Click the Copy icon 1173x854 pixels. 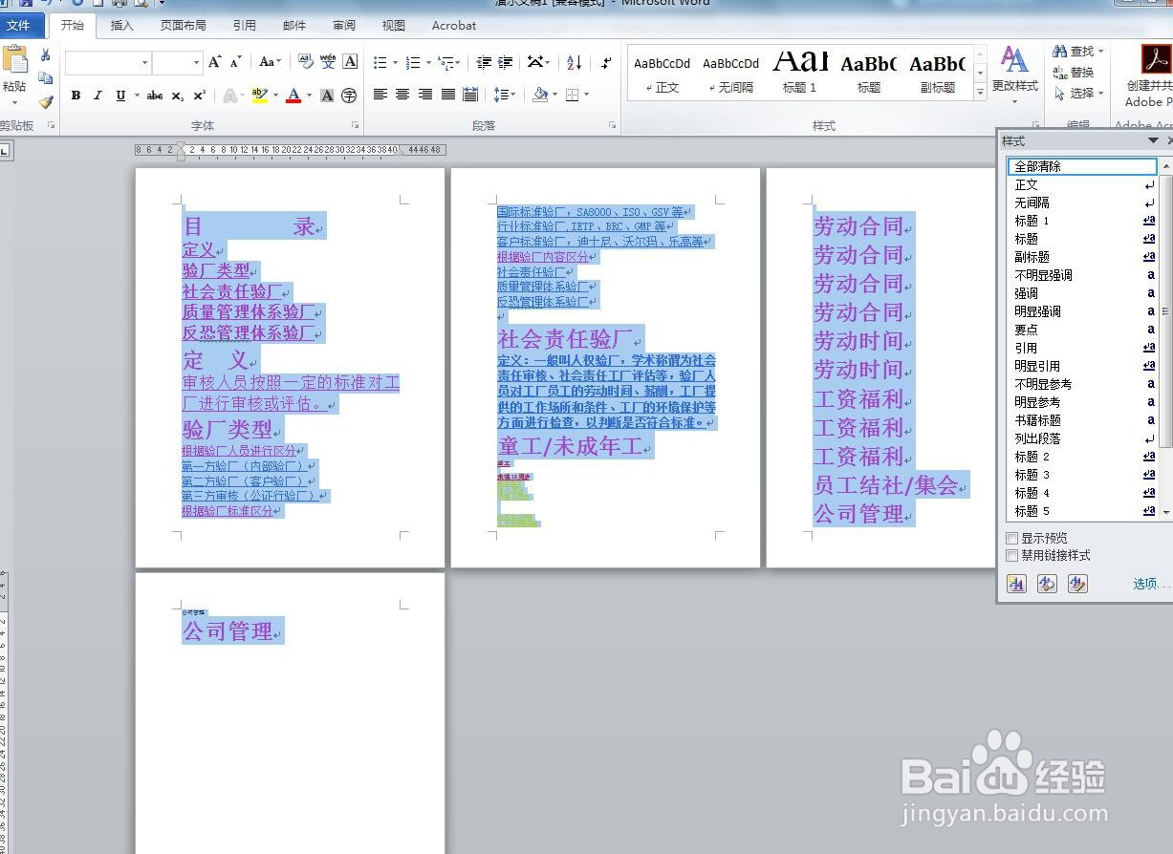click(45, 78)
